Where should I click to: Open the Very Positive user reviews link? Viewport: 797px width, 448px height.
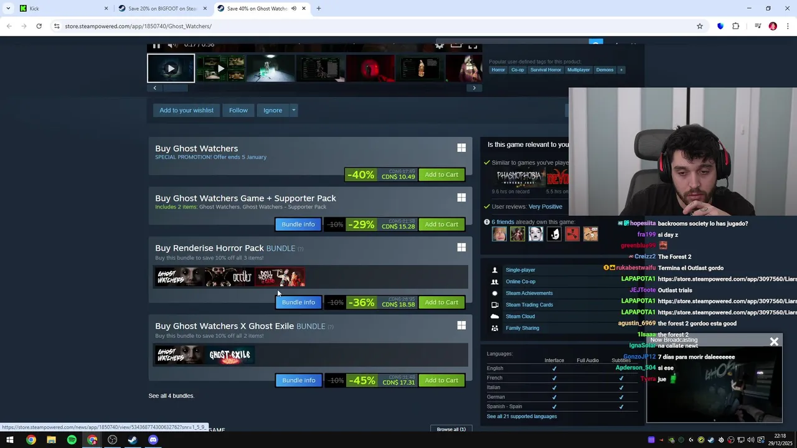point(545,207)
